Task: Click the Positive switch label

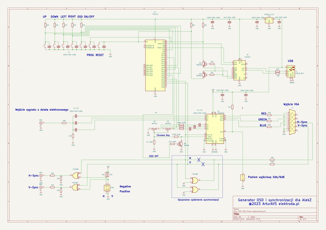Action: tap(125, 191)
